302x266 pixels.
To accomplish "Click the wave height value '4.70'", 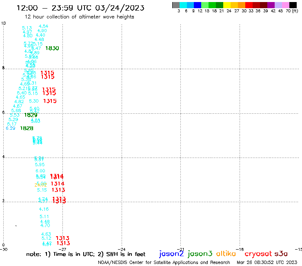I will click(45, 225).
